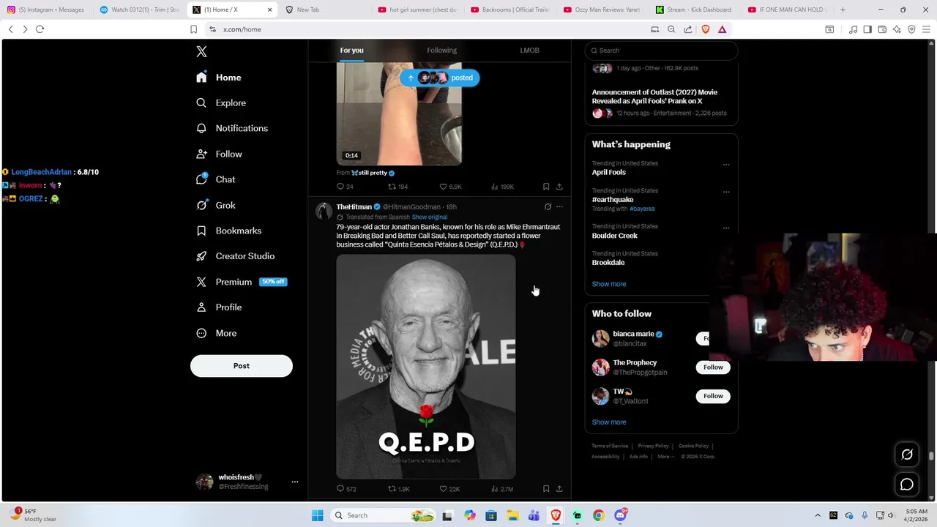Click Show original translation link
Viewport: 937px width, 527px height.
click(429, 217)
